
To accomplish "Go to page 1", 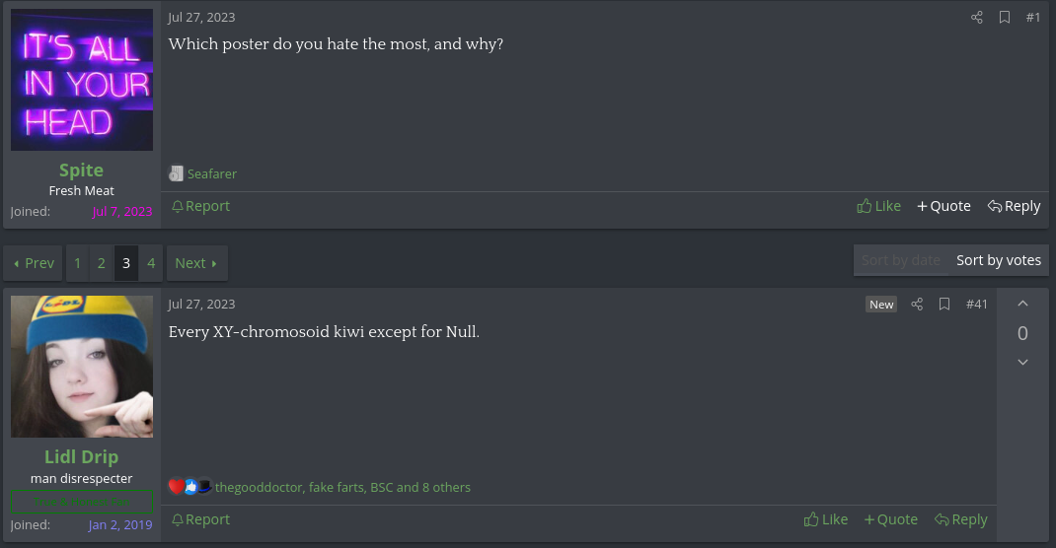I will (x=78, y=263).
